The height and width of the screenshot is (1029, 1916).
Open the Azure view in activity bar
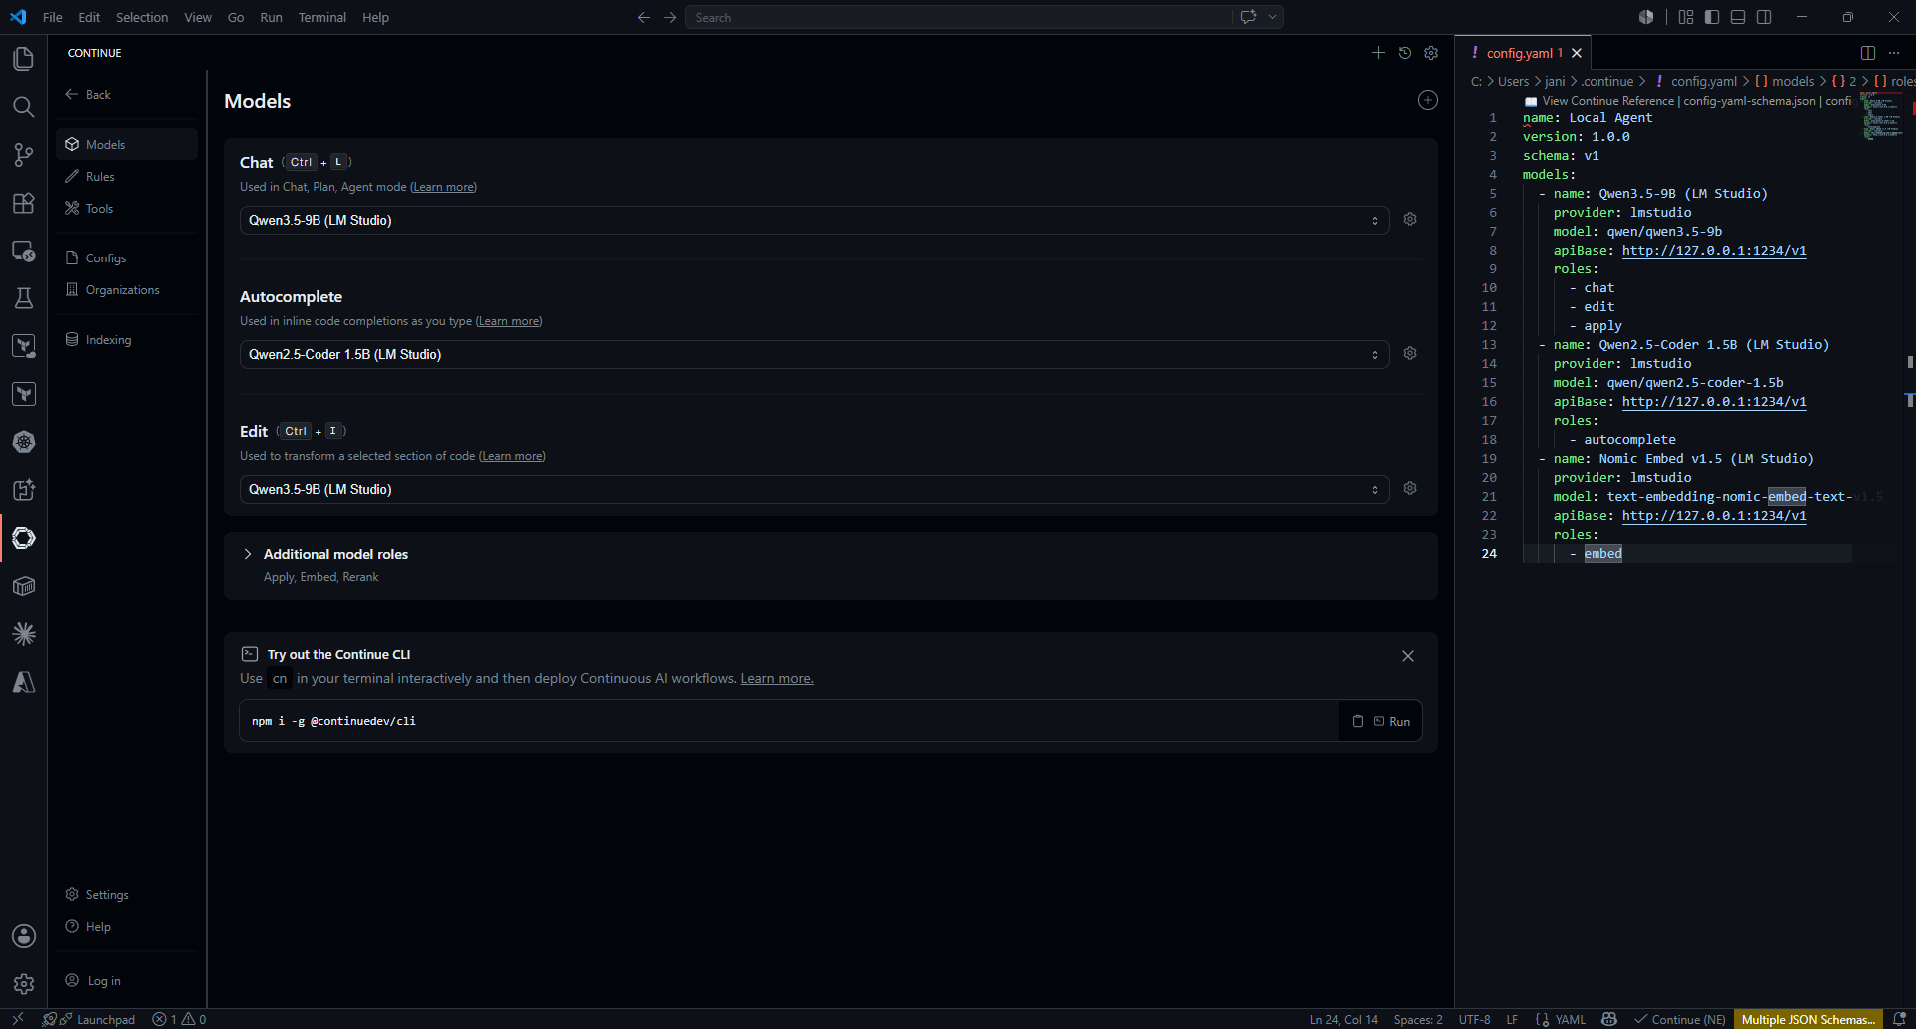point(23,682)
